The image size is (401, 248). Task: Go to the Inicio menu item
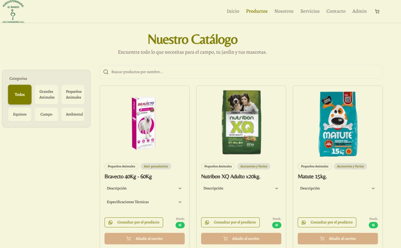click(233, 11)
